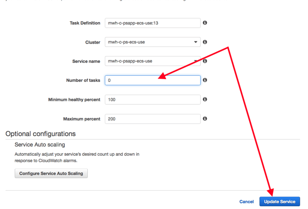
Task: Open the Maximum percent info icon
Action: pyautogui.click(x=205, y=119)
